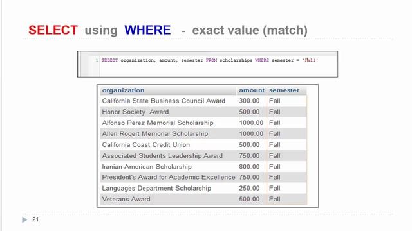
Task: Select the Veterans Award row
Action: pos(203,200)
